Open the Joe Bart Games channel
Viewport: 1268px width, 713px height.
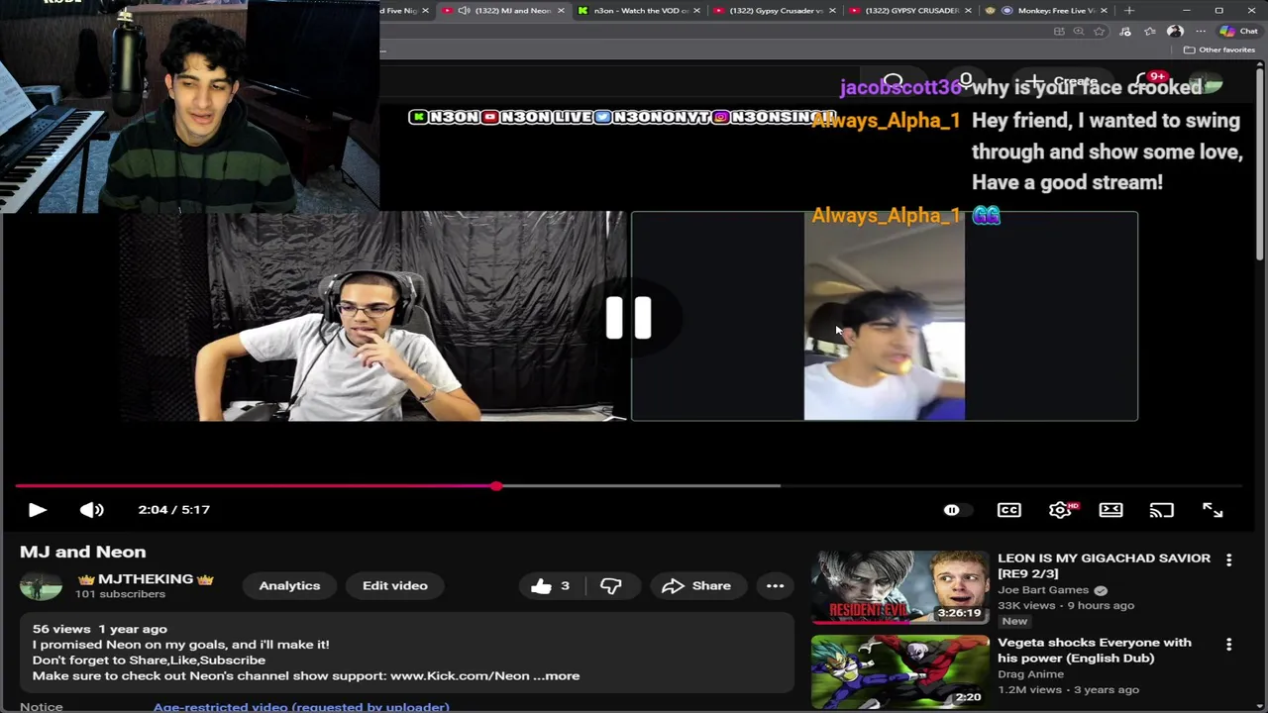(1043, 590)
